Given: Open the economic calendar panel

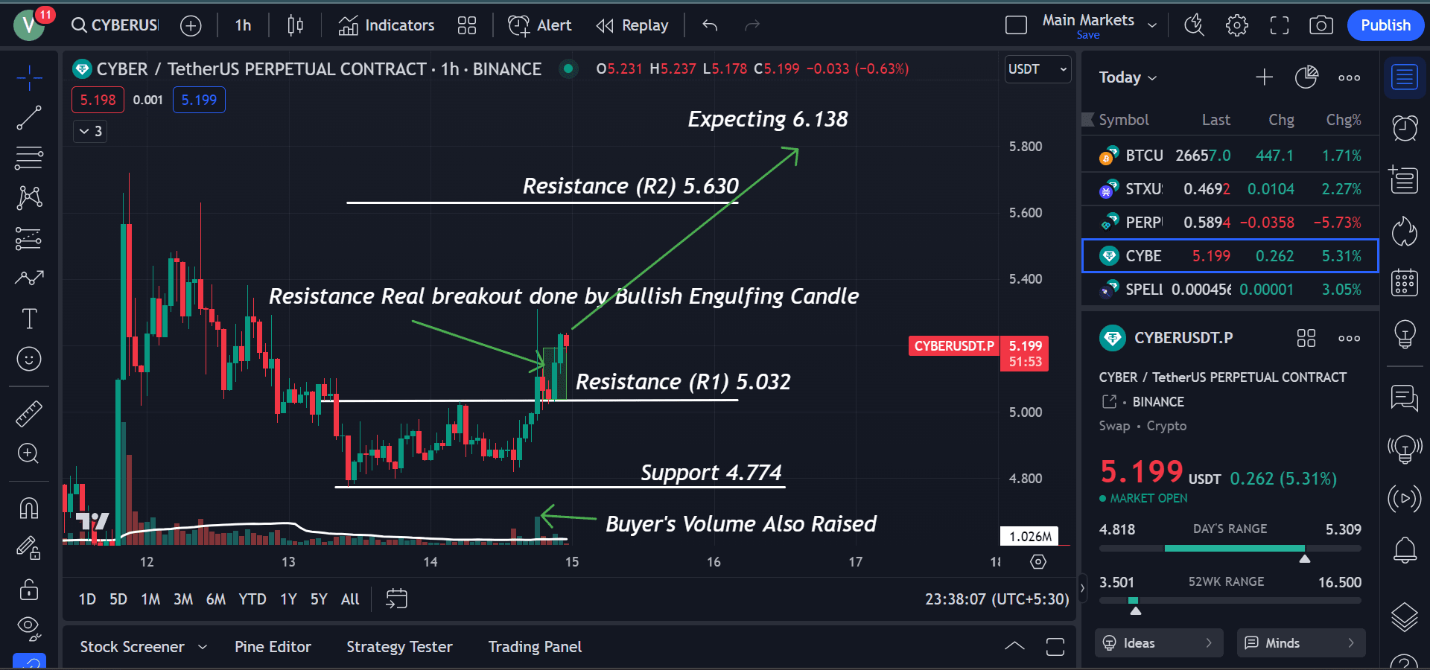Looking at the screenshot, I should tap(1405, 283).
